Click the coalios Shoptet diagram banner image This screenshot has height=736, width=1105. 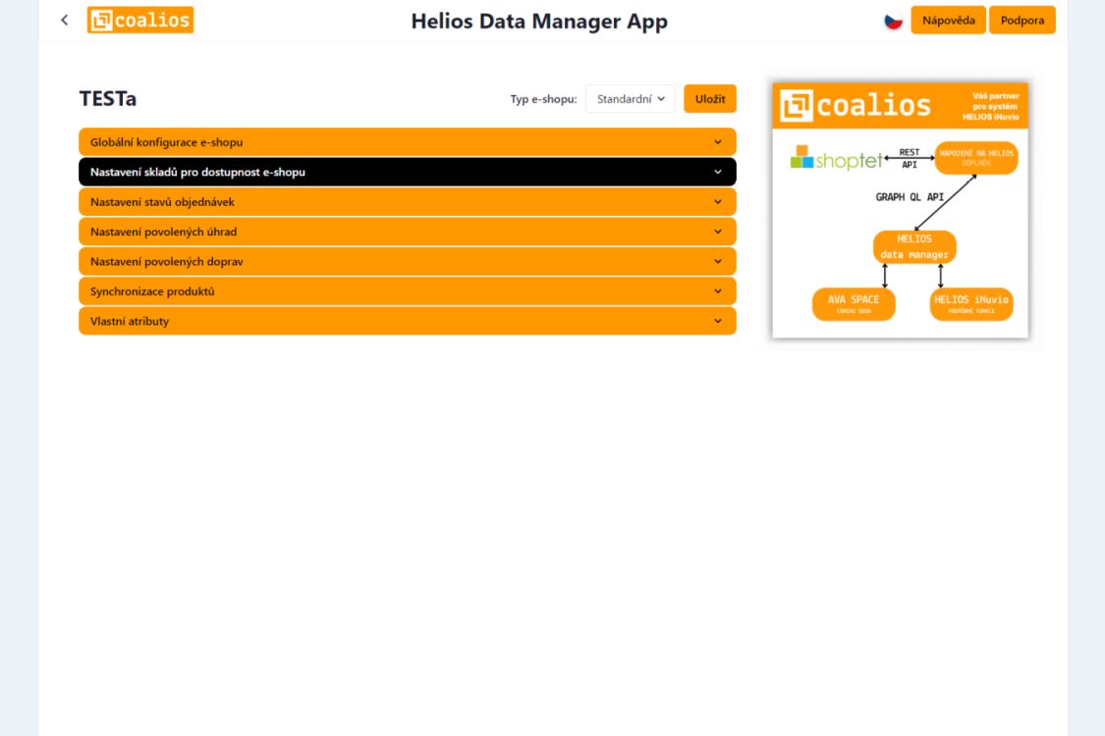900,210
